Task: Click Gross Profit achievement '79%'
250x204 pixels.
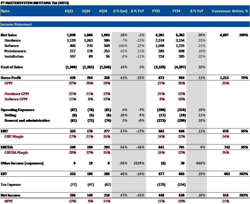Action: tap(244, 78)
